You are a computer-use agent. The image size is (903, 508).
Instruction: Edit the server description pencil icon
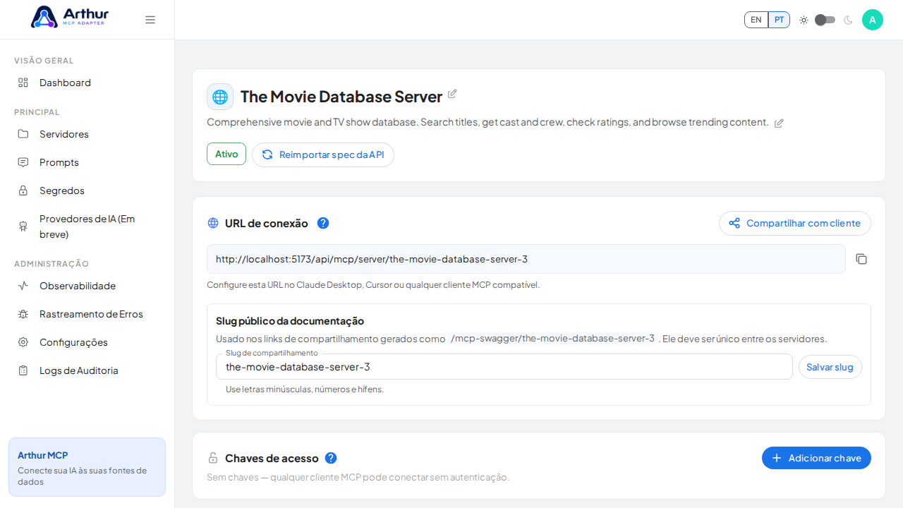pyautogui.click(x=779, y=123)
